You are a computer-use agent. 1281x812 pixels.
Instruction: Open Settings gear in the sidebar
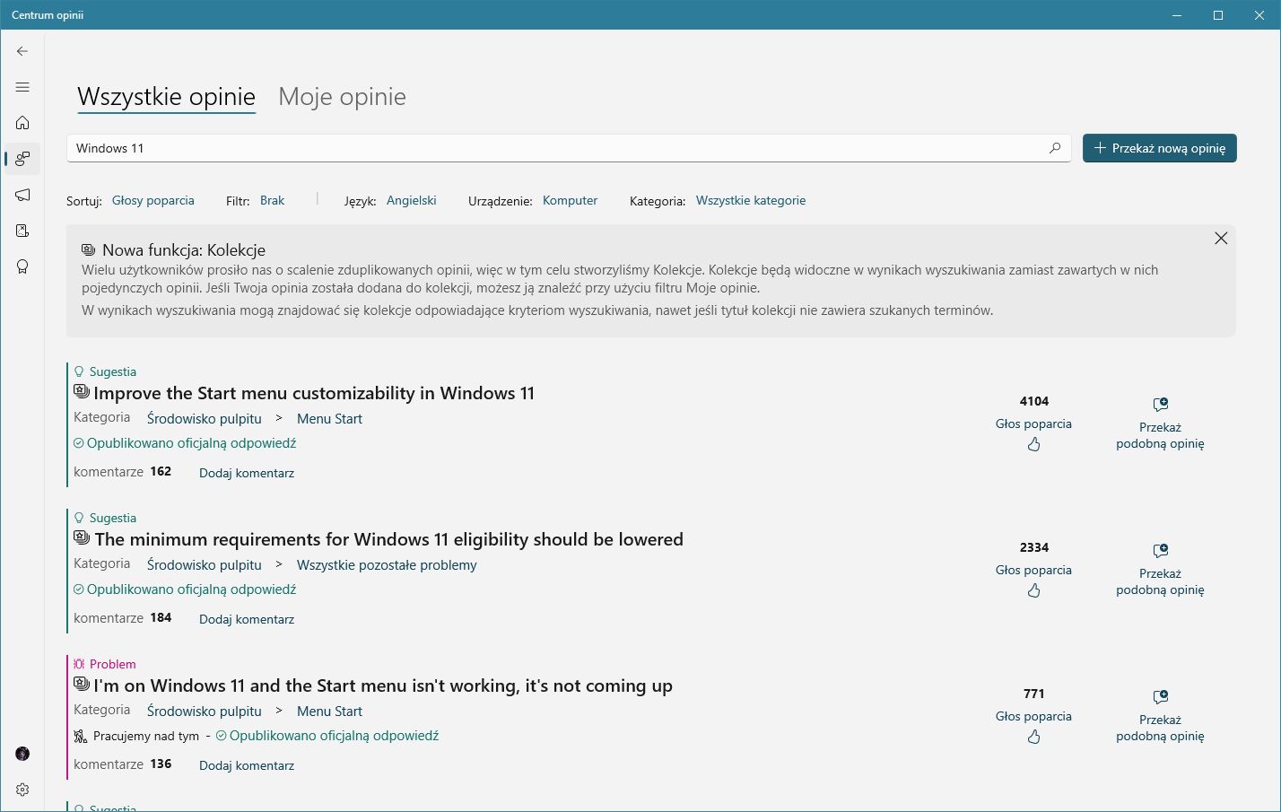(x=22, y=790)
